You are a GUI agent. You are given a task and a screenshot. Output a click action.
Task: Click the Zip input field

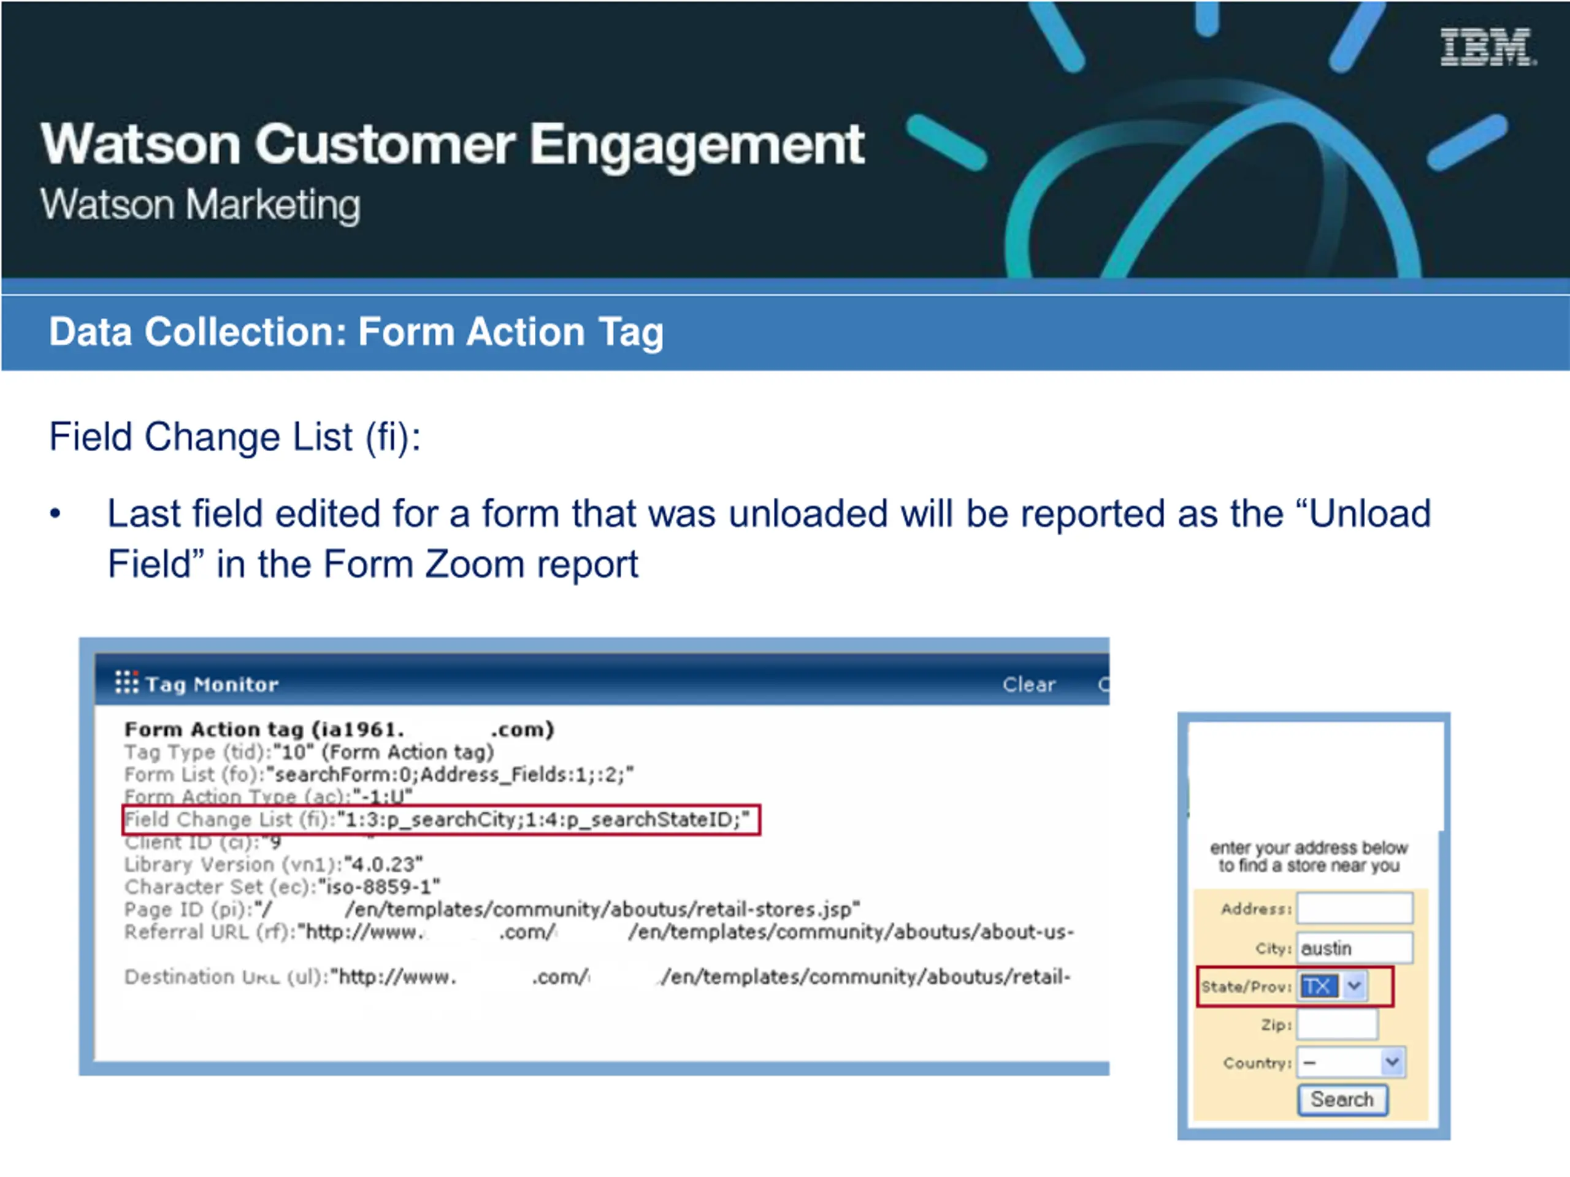pos(1337,1024)
